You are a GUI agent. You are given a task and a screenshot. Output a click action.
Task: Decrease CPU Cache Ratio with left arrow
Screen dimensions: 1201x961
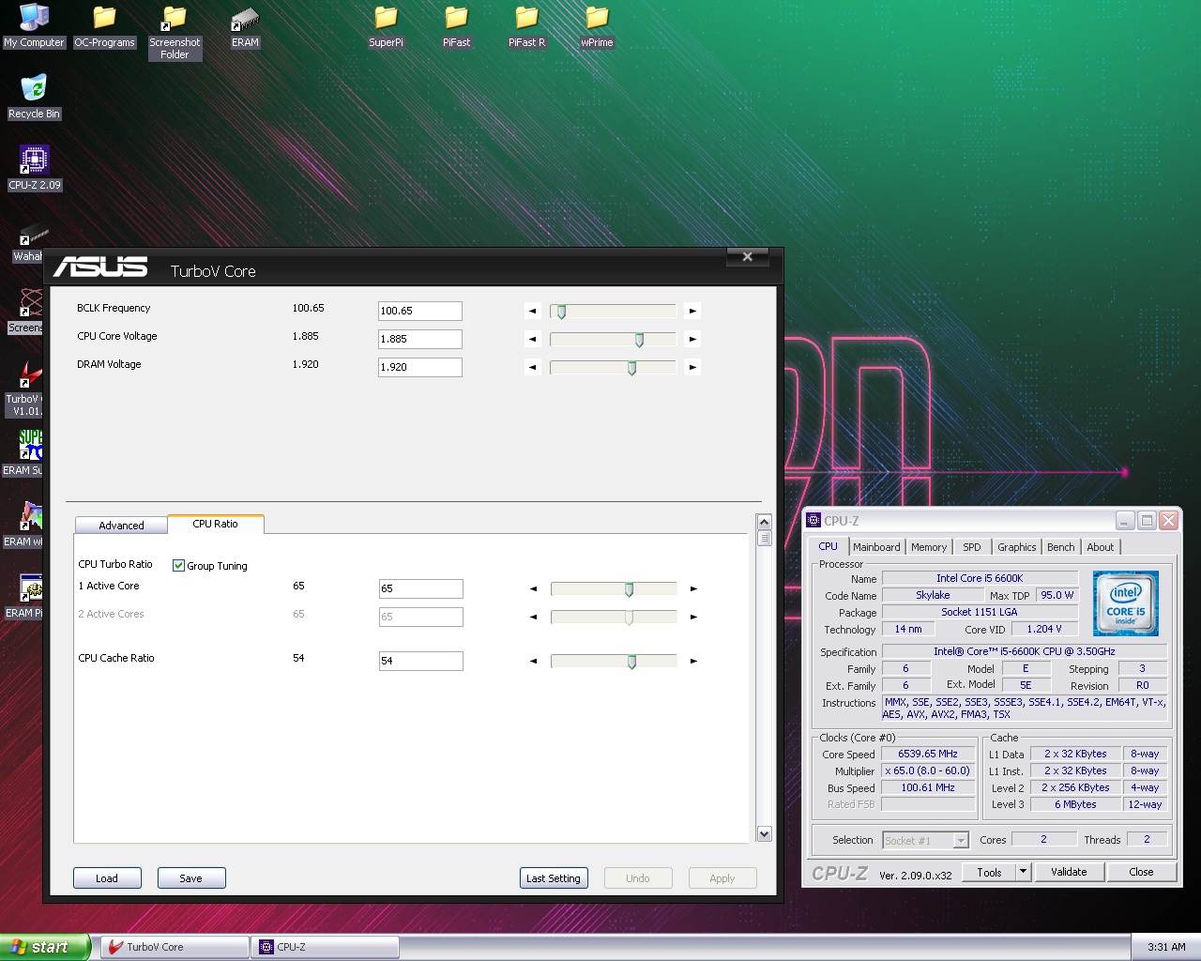[x=534, y=661]
